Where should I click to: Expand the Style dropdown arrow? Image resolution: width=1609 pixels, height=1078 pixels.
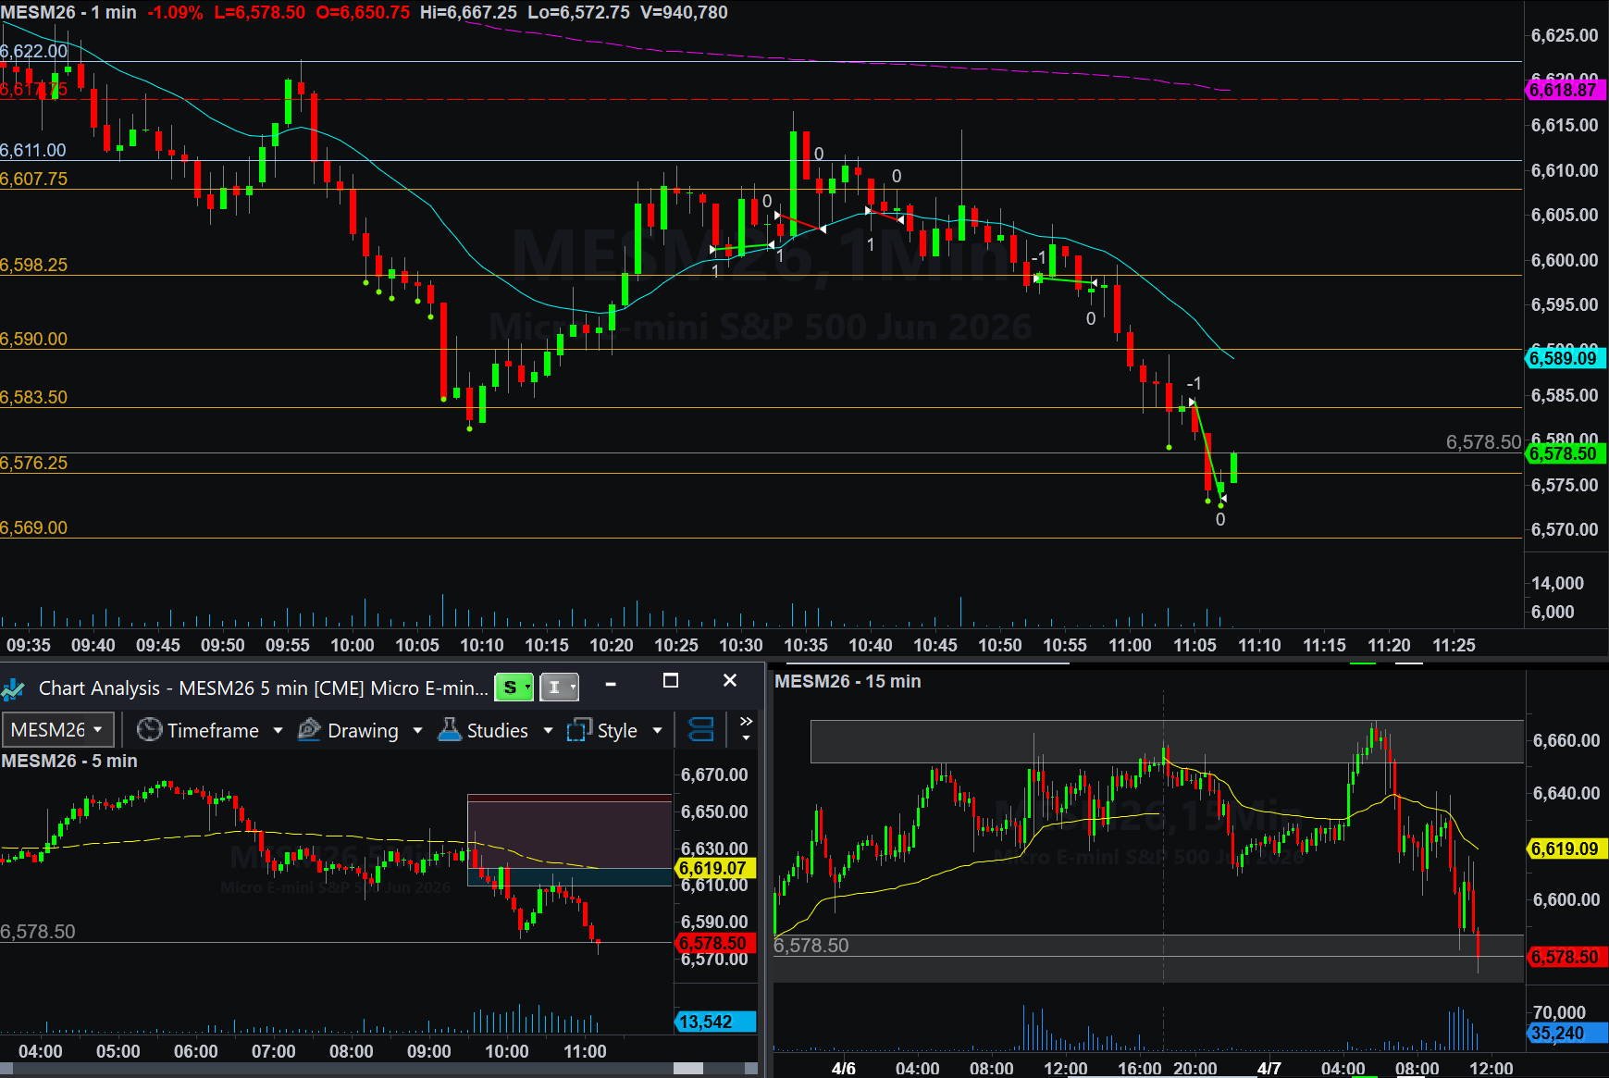click(658, 730)
